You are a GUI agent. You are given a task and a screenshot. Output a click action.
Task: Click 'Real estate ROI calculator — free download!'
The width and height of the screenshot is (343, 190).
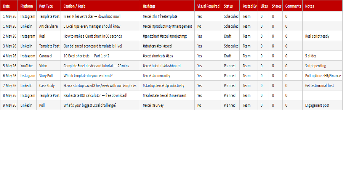[x=100, y=95]
